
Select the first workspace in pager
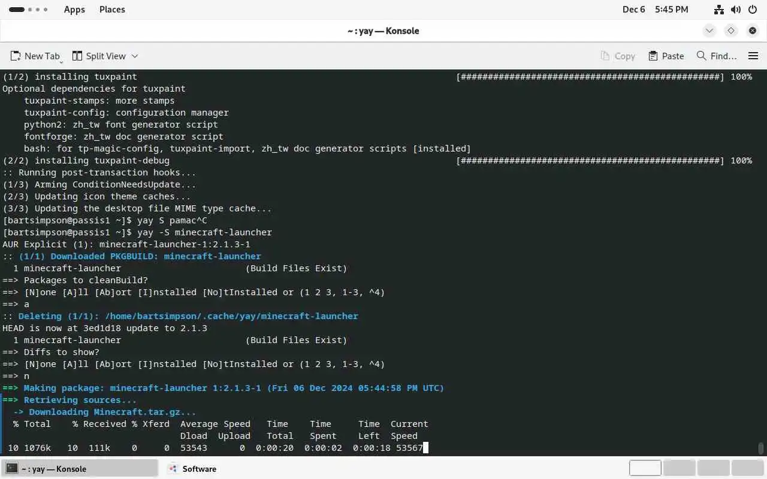pos(645,468)
